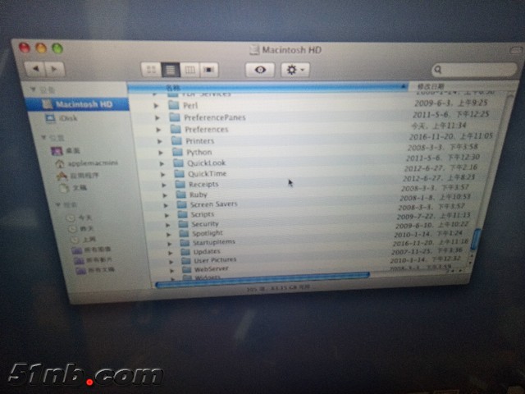Screen dimensions: 525x394
Task: Select the Scripts folder name
Action: (203, 214)
